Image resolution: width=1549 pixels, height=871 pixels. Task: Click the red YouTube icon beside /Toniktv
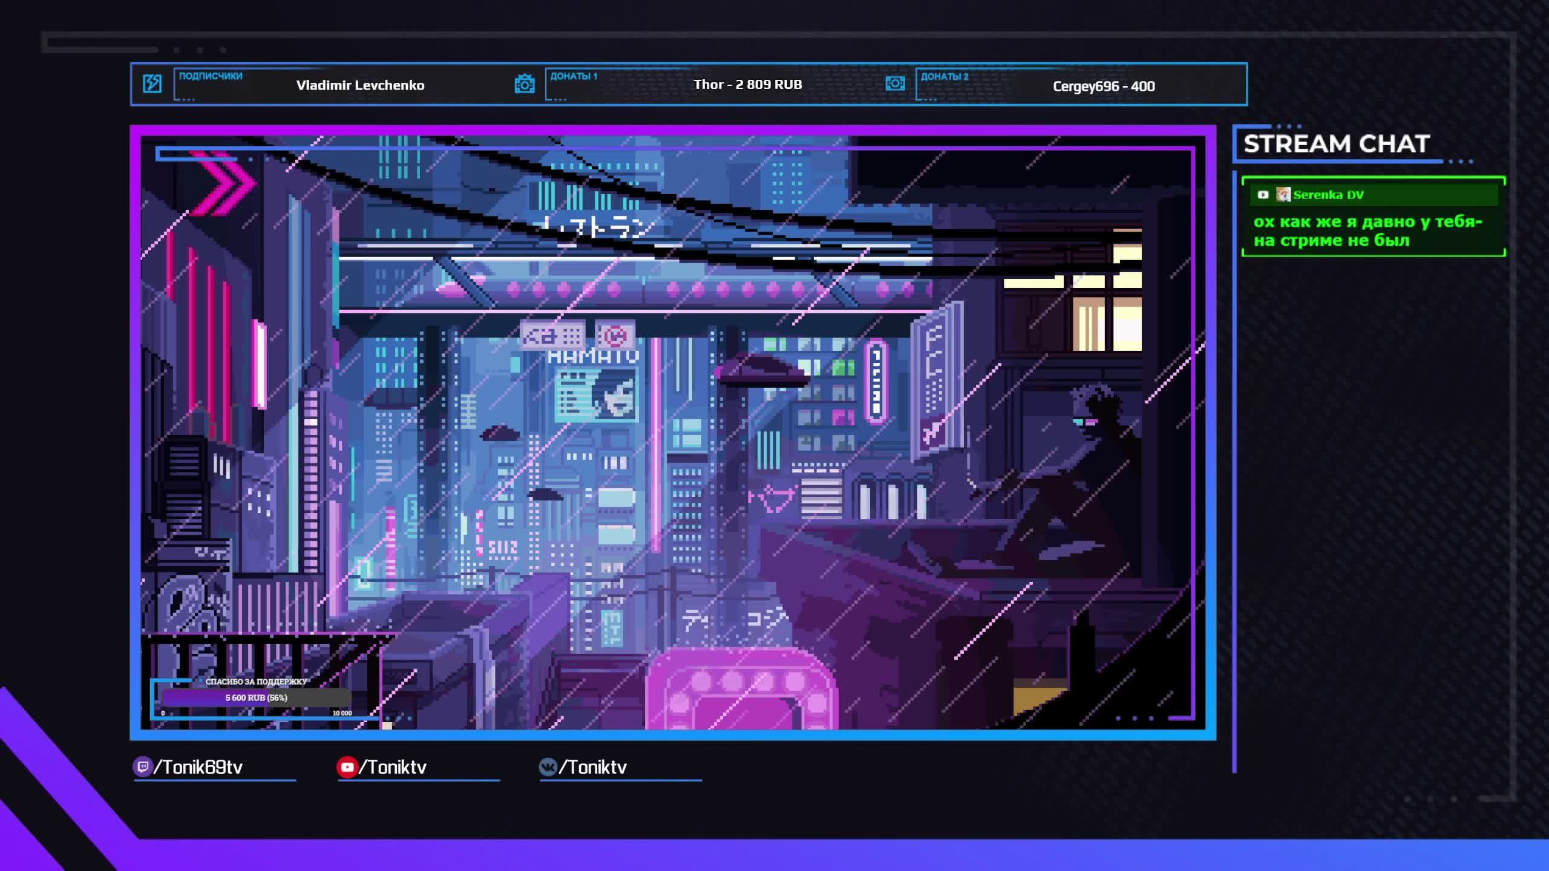(347, 767)
